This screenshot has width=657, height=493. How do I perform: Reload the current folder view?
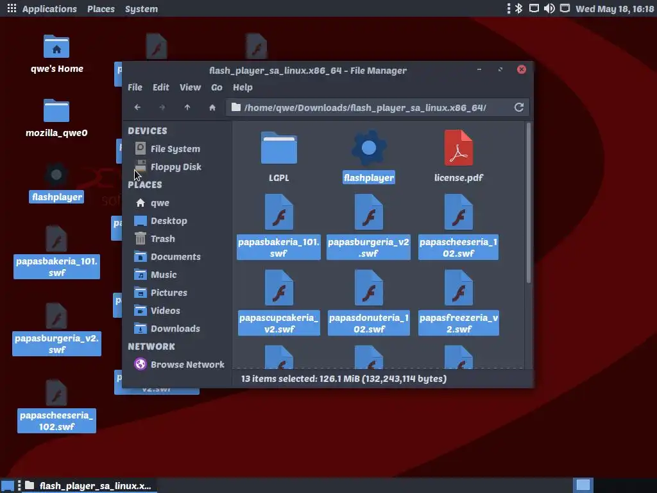click(x=518, y=107)
